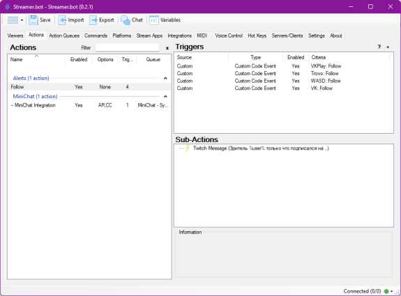
Task: Click the Streamer.bot logo in title bar
Action: [8, 7]
